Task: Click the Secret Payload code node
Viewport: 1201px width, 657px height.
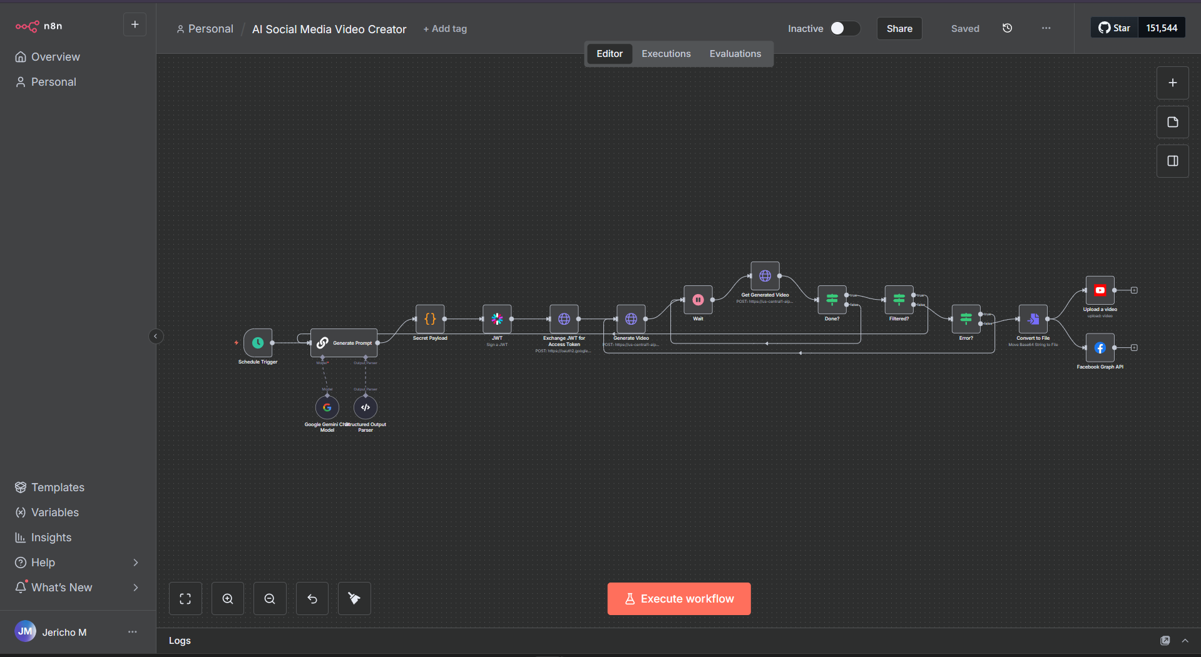Action: pos(430,319)
